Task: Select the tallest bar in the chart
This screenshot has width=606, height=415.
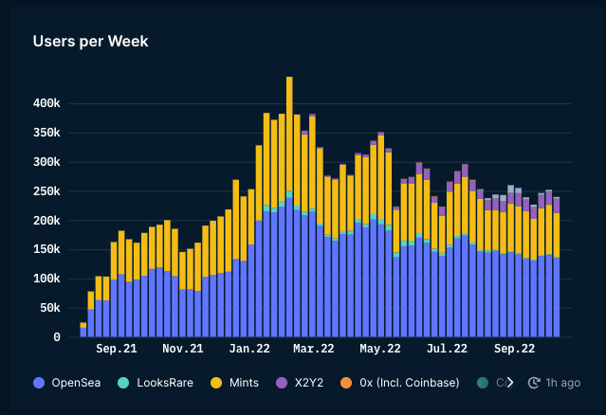Action: pos(289,207)
